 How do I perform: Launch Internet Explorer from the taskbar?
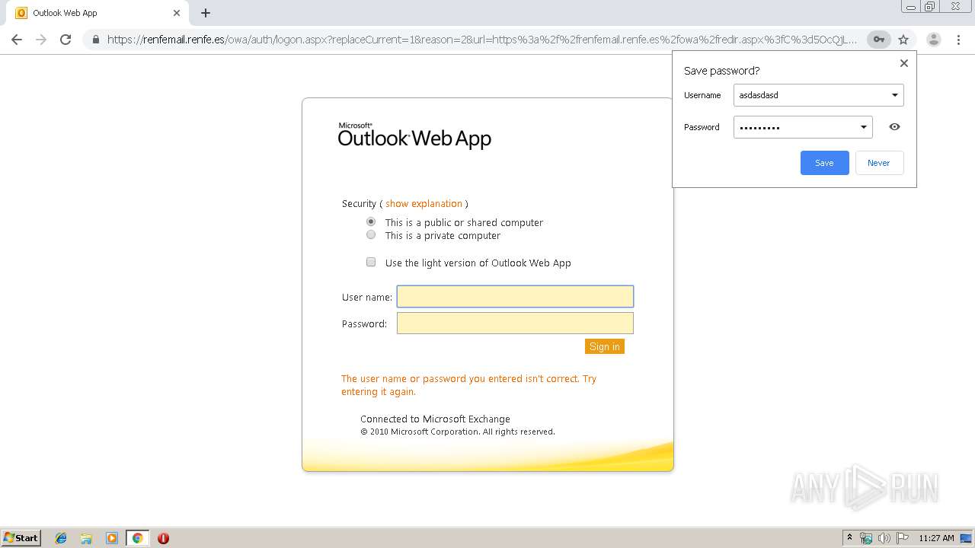point(61,538)
